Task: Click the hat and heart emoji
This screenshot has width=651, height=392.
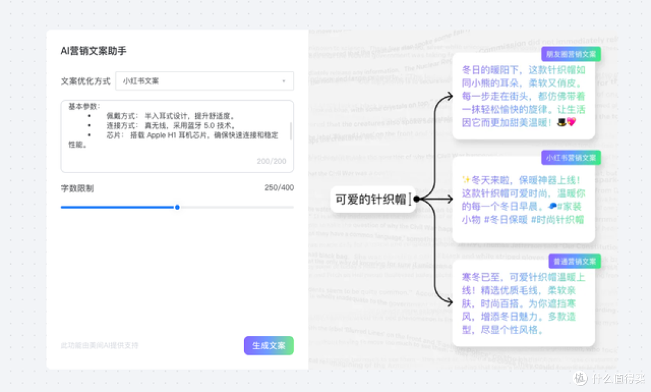Action: click(x=566, y=122)
